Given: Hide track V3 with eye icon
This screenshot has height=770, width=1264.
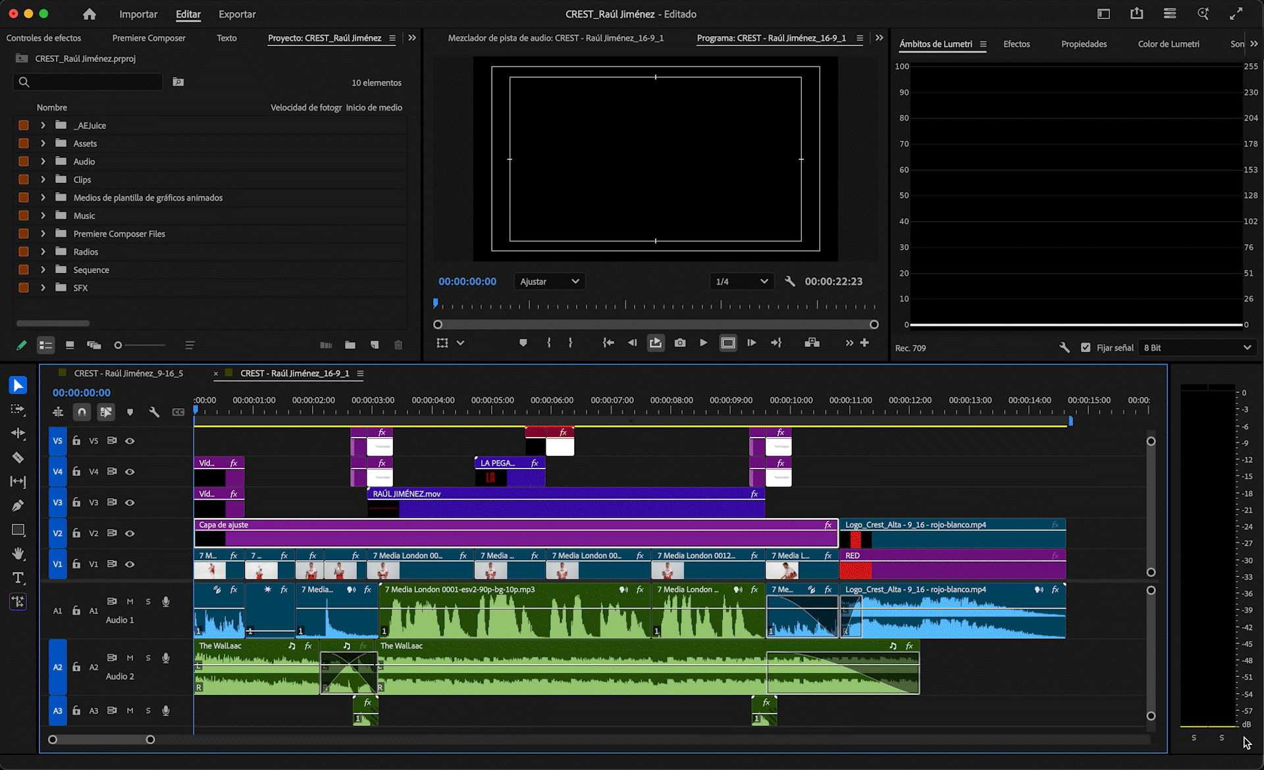Looking at the screenshot, I should (130, 502).
